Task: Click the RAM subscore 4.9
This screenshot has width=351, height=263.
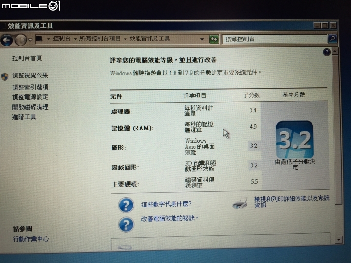Action: tap(253, 127)
